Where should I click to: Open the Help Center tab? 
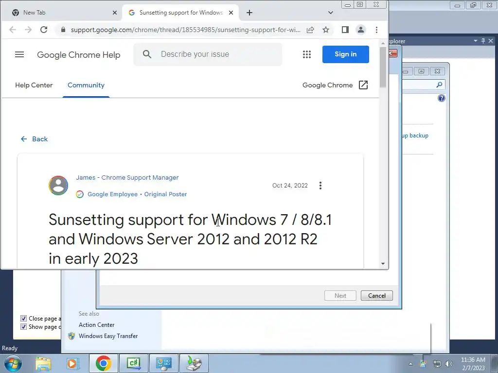coord(34,85)
